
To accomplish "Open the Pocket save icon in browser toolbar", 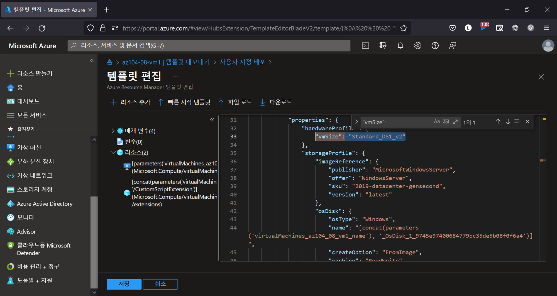I will click(x=453, y=28).
